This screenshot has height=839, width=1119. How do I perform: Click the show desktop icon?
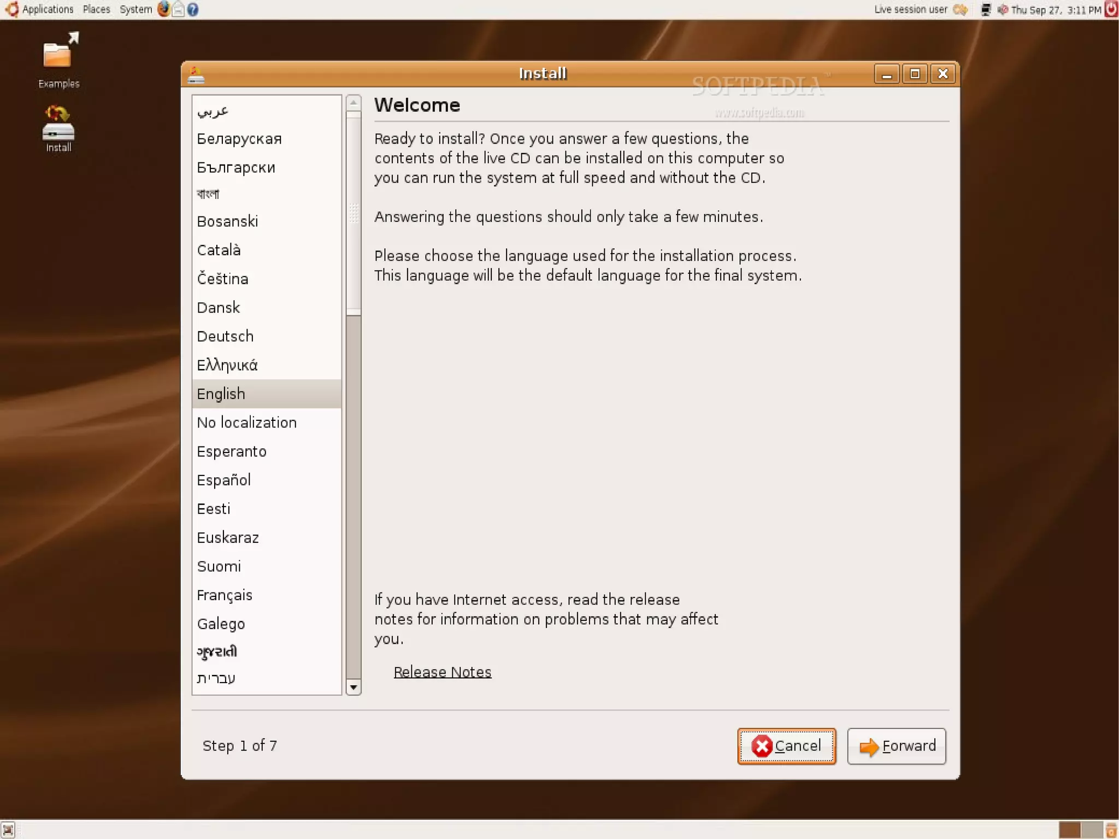[x=8, y=830]
